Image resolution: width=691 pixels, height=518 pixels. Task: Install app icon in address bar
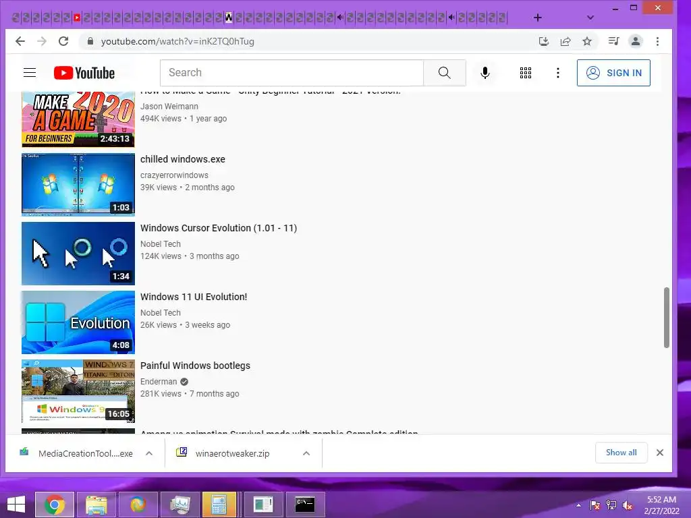click(x=544, y=41)
